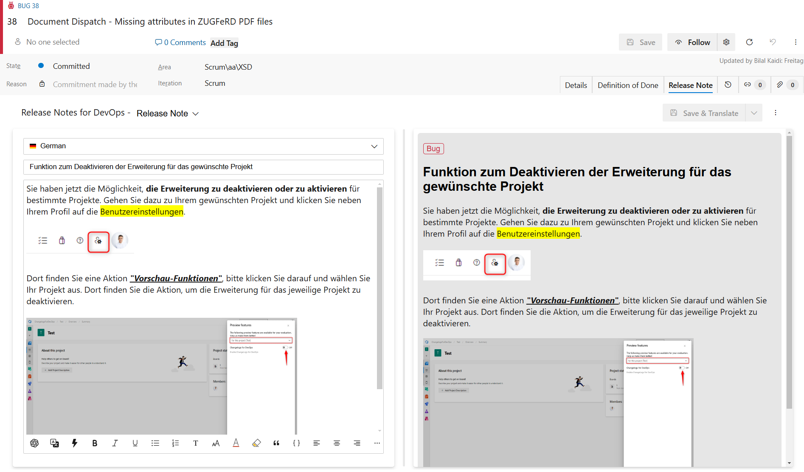The image size is (804, 472).
Task: Toggle italic formatting
Action: click(x=115, y=443)
